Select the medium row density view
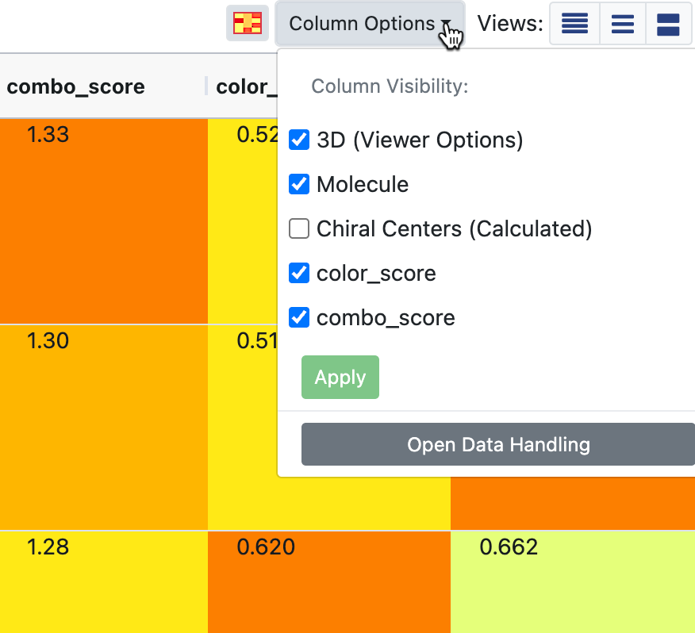 click(623, 24)
